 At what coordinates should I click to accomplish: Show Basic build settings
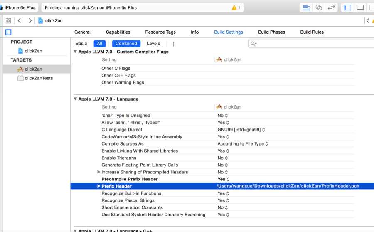pyautogui.click(x=81, y=43)
